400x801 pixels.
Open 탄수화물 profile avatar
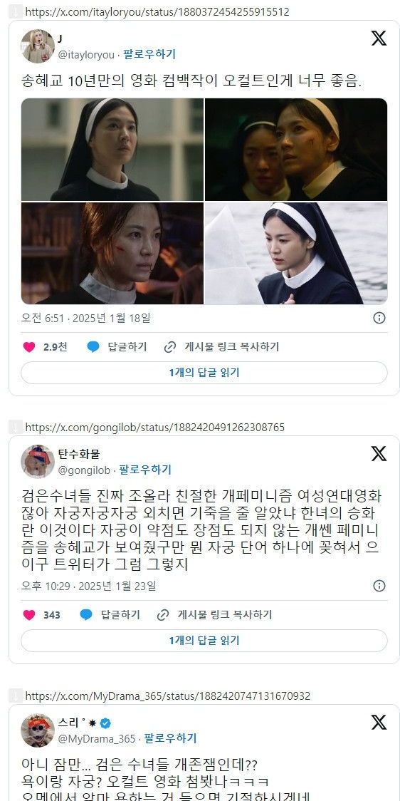[x=38, y=461]
